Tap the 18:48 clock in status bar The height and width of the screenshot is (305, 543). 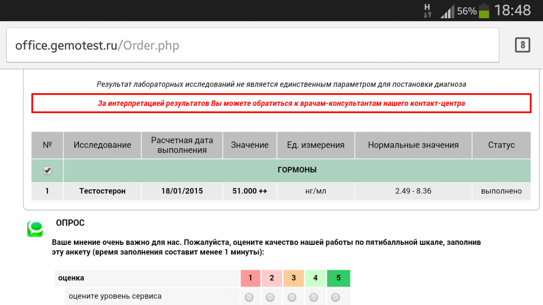pyautogui.click(x=512, y=10)
